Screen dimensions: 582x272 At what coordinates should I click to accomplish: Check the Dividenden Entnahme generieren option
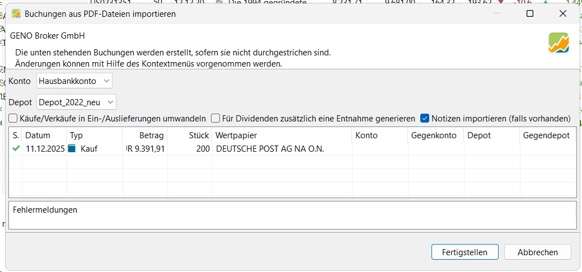point(215,119)
